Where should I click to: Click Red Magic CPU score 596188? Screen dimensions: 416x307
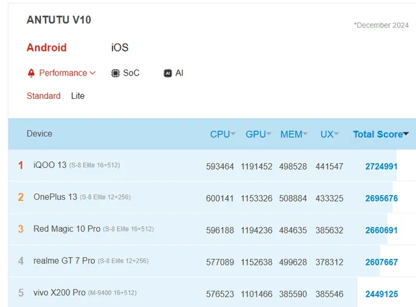point(220,230)
